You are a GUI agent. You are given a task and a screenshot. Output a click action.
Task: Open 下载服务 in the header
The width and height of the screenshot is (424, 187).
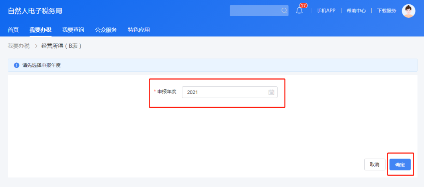386,11
